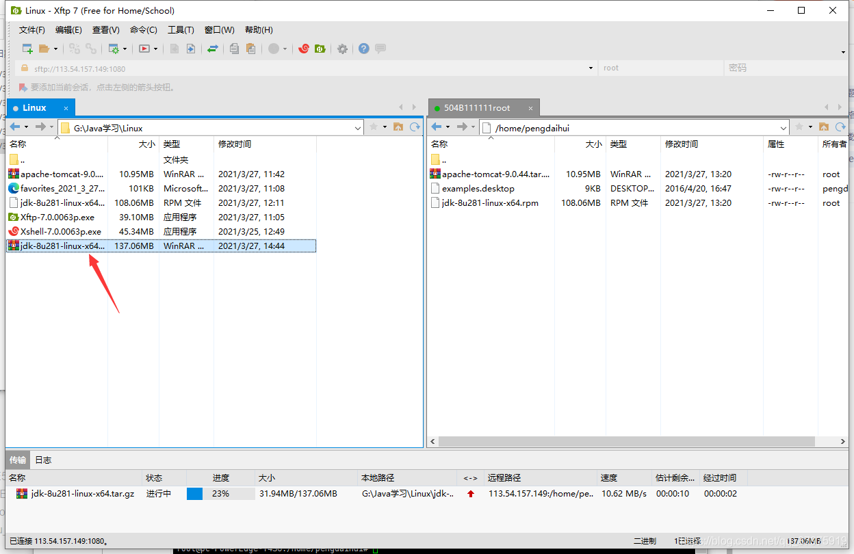
Task: Open the 命令(C) menu
Action: coord(144,30)
